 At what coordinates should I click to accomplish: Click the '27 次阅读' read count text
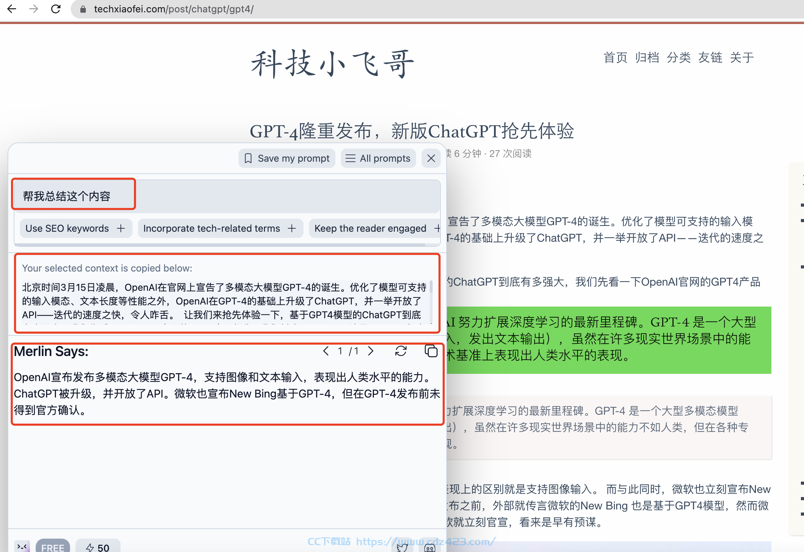click(510, 153)
